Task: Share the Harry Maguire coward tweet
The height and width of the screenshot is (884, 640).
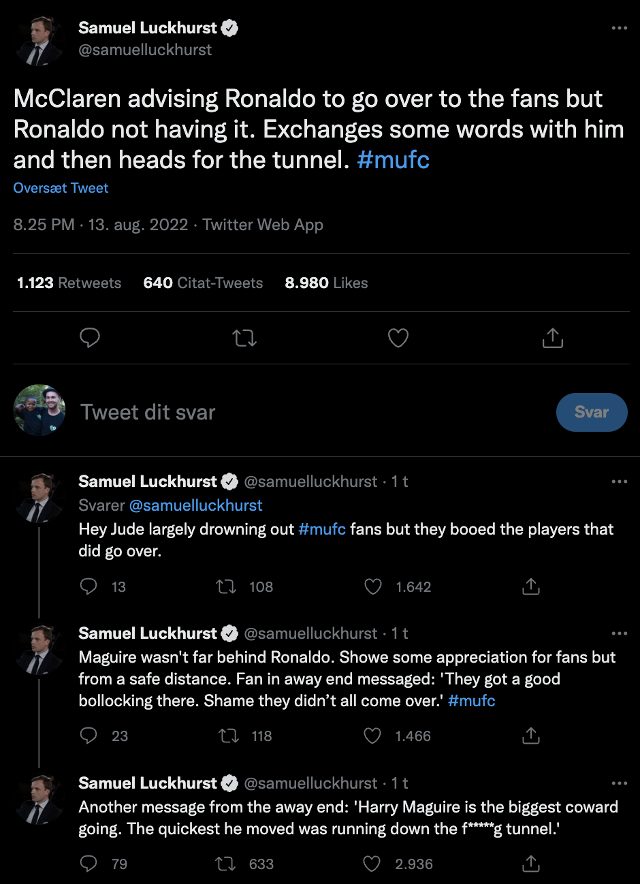Action: (530, 864)
